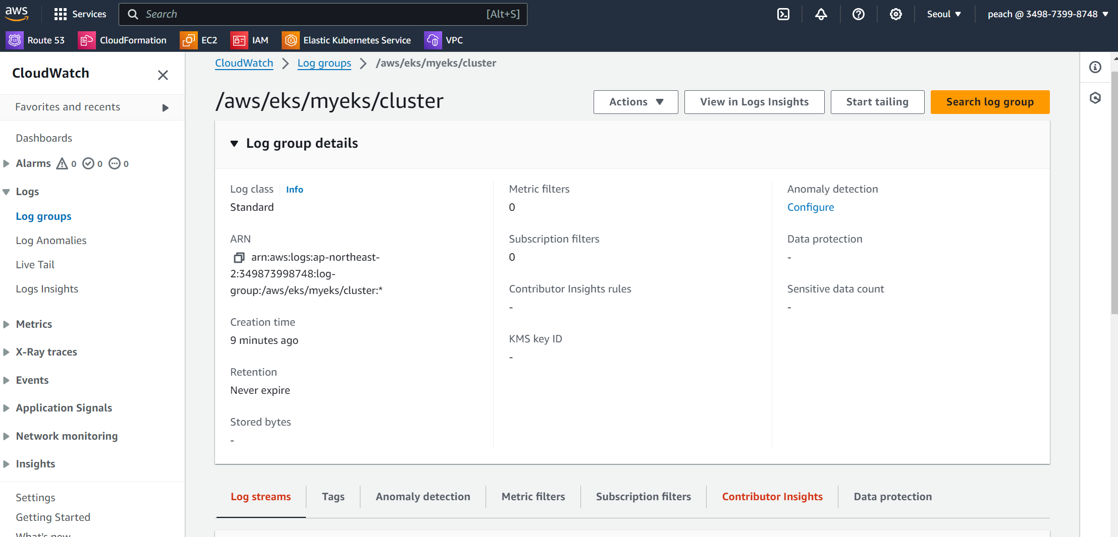
Task: Open Settings in the sidebar
Action: tap(35, 498)
